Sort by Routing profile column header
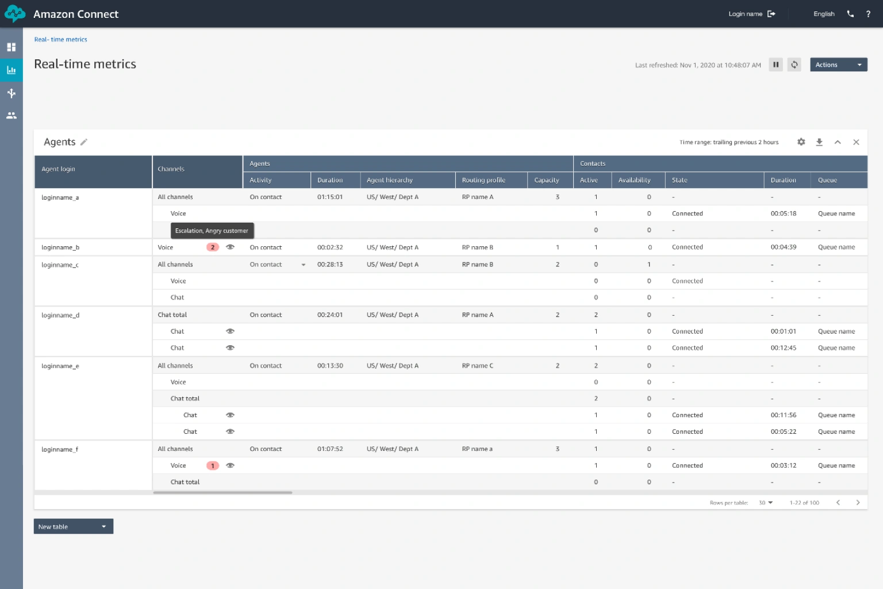This screenshot has height=589, width=883. pos(492,180)
